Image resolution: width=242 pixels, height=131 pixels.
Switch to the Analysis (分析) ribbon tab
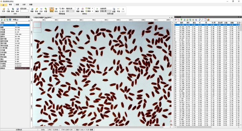click(x=24, y=4)
